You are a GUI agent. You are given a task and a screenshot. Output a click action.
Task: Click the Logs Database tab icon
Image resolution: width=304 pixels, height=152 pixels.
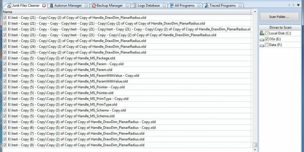[x=135, y=5]
